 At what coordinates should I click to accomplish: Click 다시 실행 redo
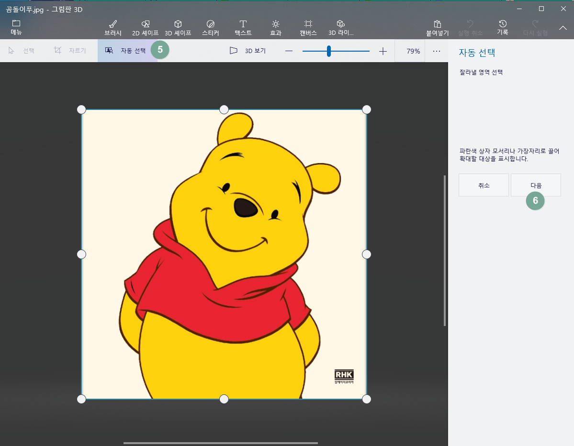click(535, 28)
